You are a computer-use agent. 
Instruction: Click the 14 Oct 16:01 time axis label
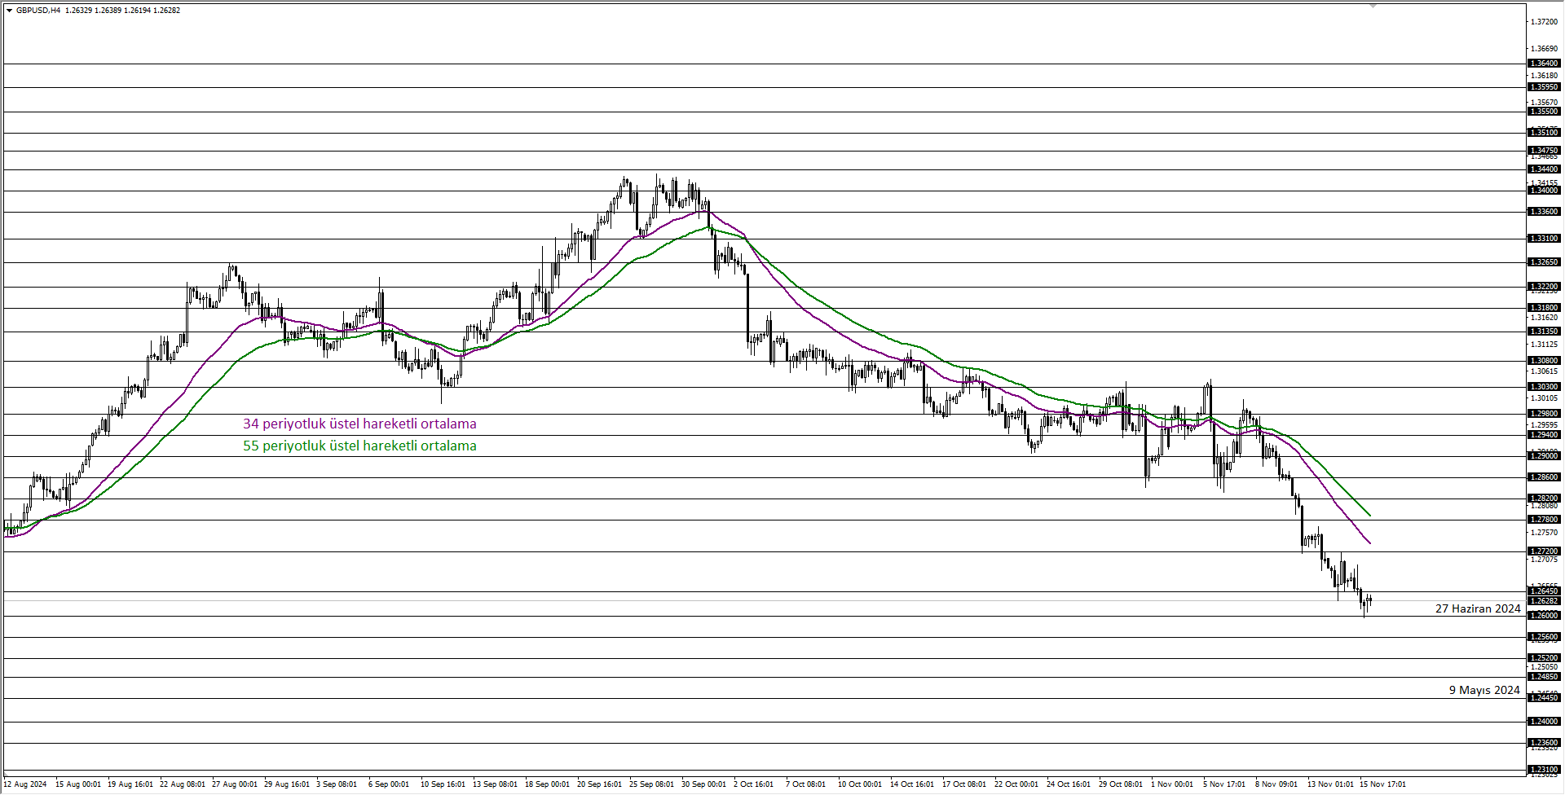point(912,784)
